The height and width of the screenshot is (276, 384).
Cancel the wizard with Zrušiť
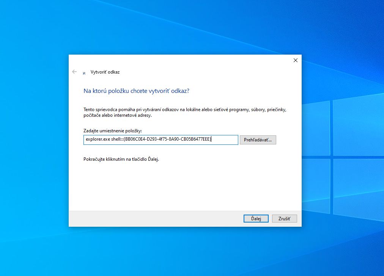pyautogui.click(x=284, y=218)
